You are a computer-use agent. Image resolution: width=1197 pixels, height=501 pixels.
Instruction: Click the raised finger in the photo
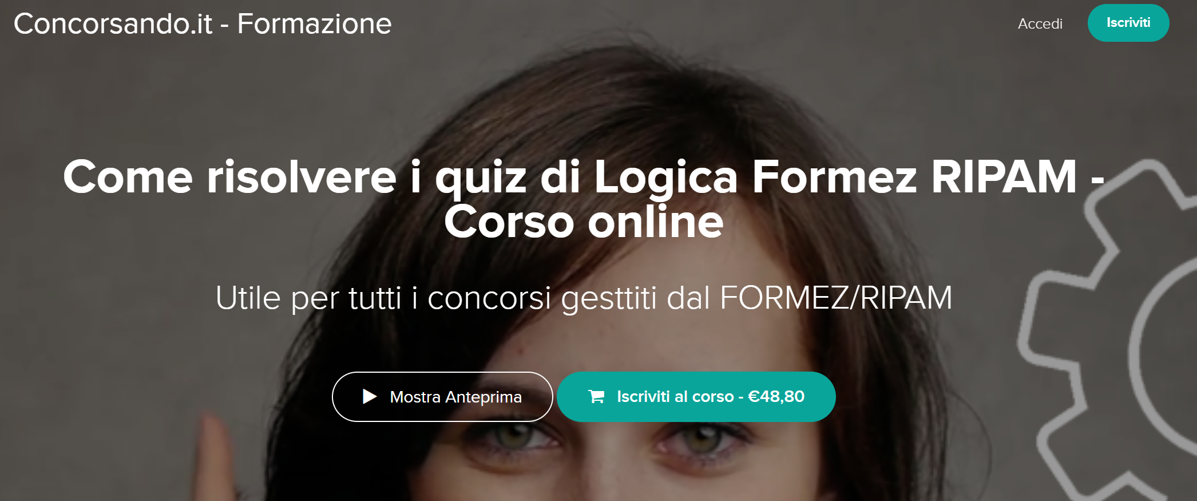tap(213, 458)
